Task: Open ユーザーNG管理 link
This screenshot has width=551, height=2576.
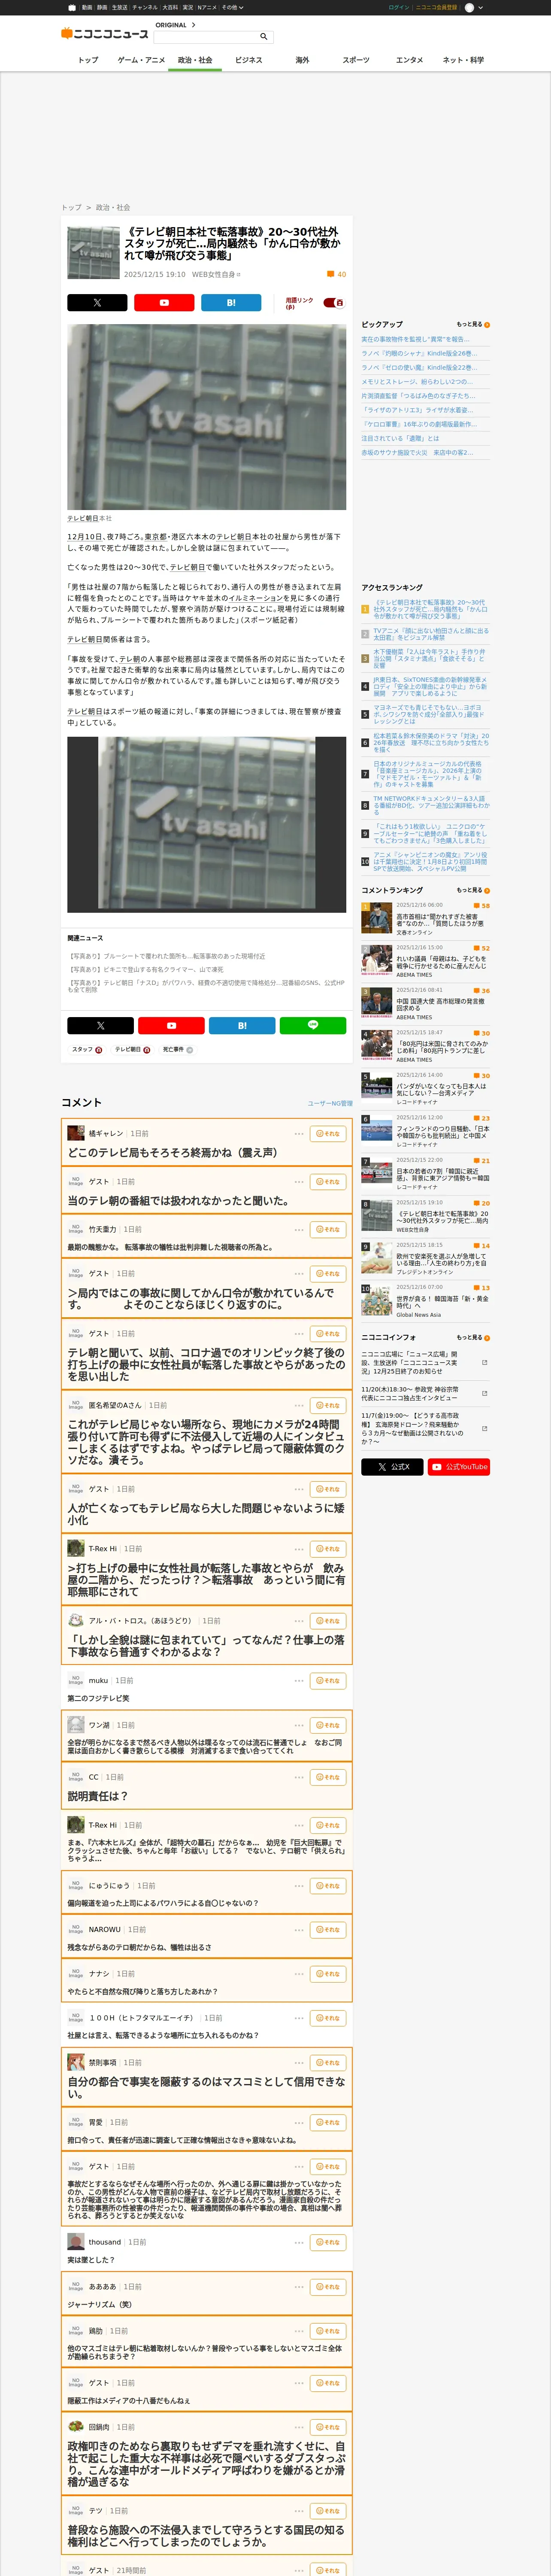Action: tap(330, 1104)
